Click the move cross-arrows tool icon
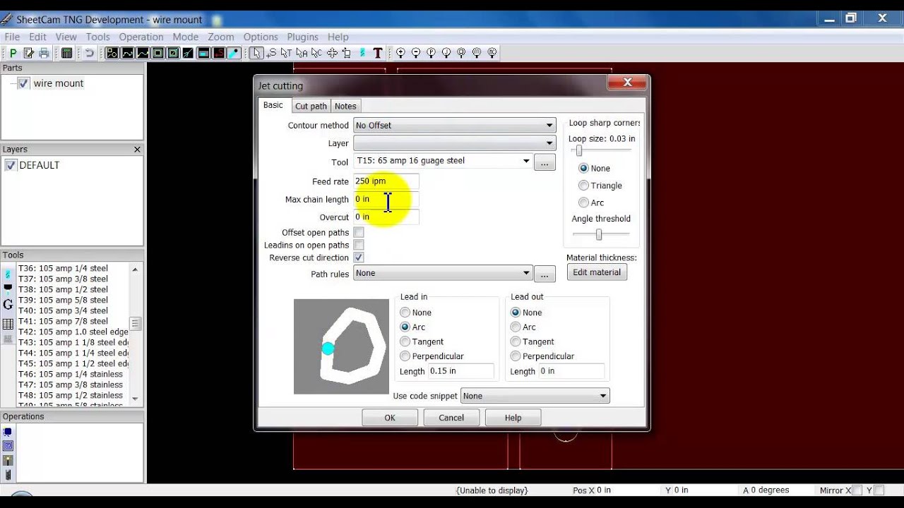 pos(331,53)
